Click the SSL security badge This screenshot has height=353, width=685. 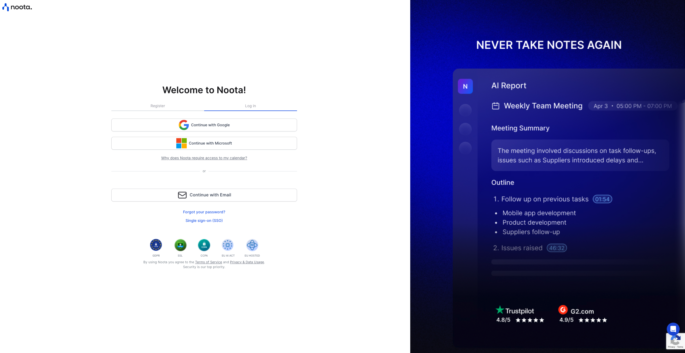(180, 245)
